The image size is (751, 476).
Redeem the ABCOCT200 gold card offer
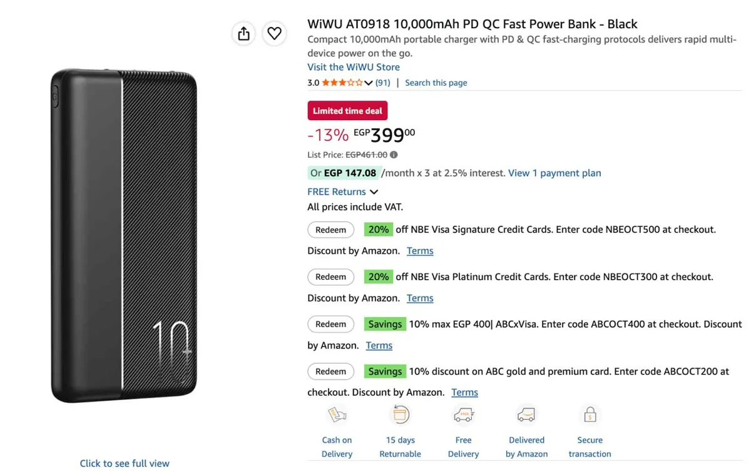tap(330, 371)
